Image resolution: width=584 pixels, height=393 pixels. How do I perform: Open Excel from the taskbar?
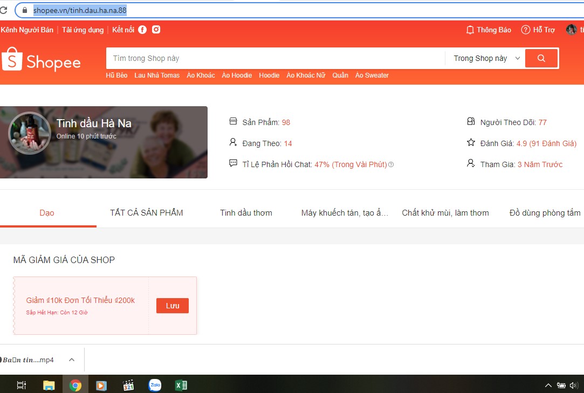pos(181,385)
